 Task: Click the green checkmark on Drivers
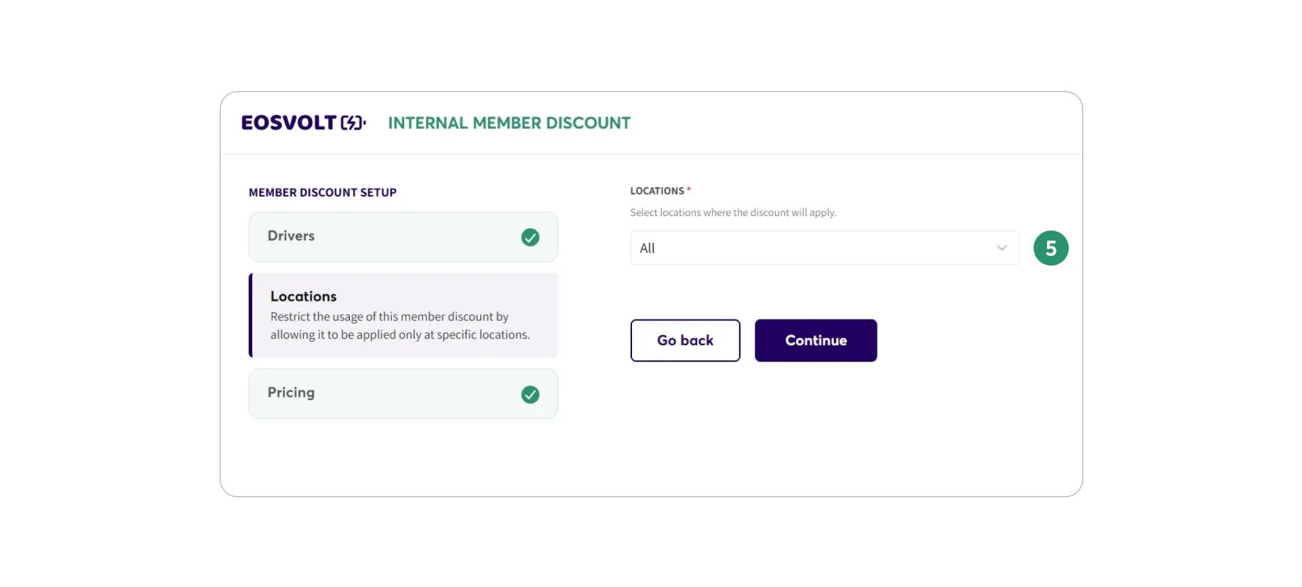pyautogui.click(x=530, y=237)
